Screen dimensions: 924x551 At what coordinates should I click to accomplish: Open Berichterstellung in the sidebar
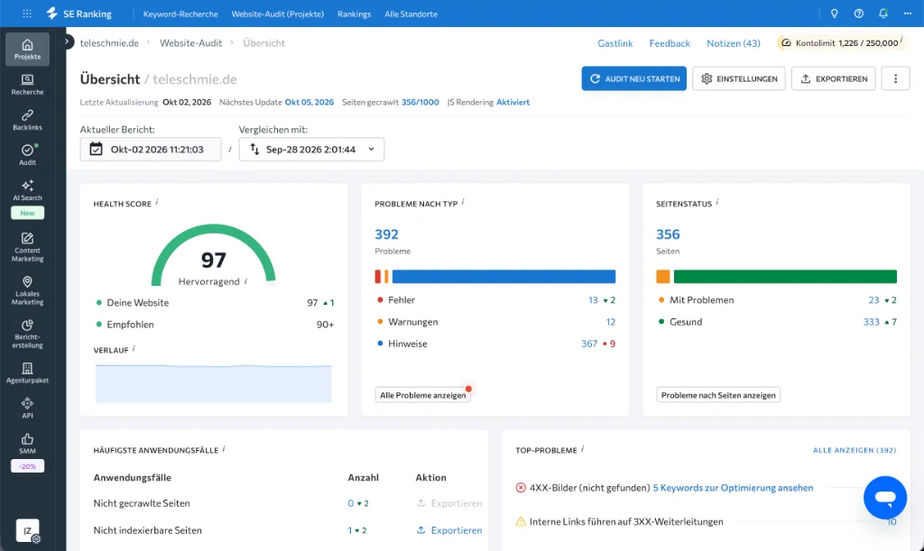click(28, 335)
